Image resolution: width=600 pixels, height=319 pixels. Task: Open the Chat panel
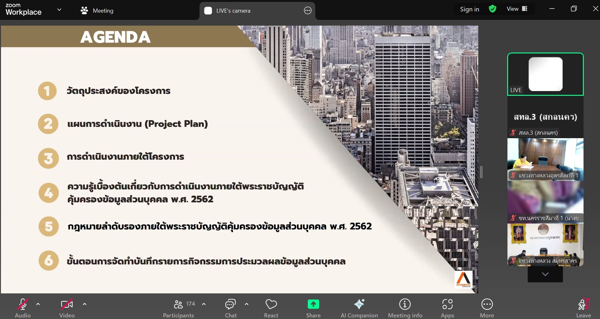(230, 308)
